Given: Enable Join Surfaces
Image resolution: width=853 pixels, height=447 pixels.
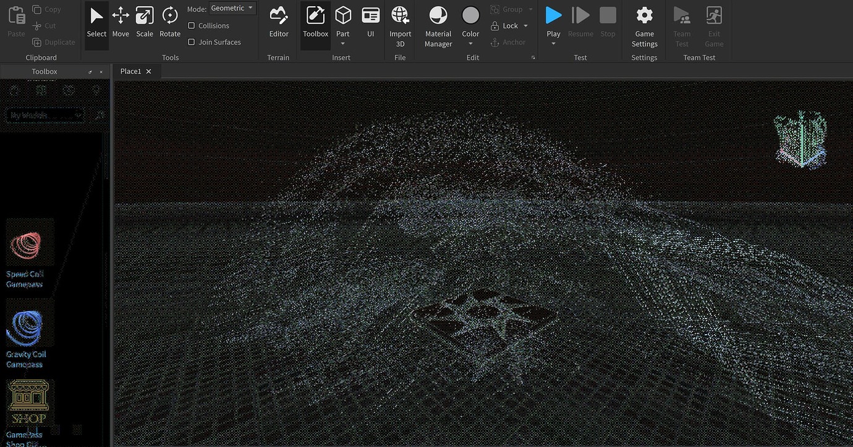Looking at the screenshot, I should 191,41.
